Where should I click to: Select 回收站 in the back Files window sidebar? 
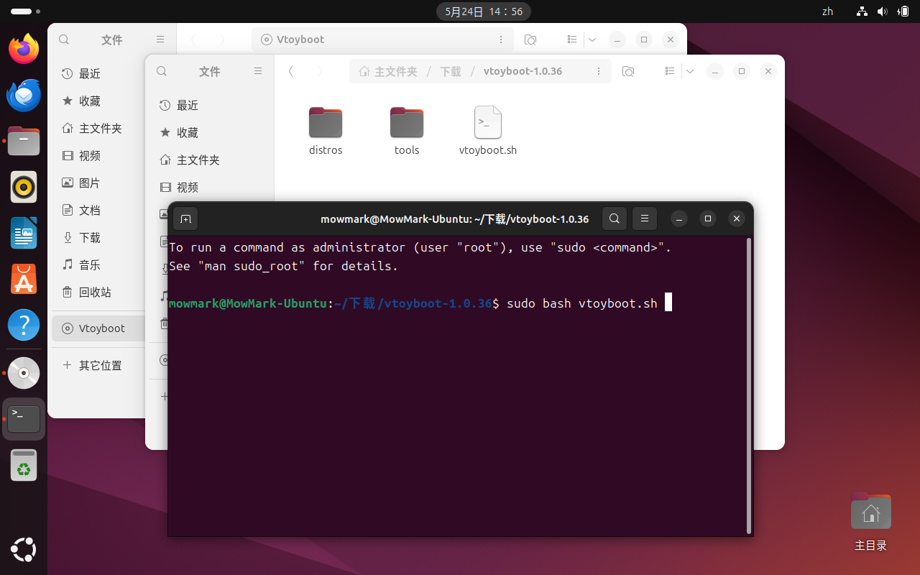[x=98, y=293]
